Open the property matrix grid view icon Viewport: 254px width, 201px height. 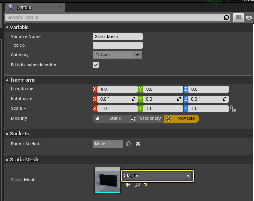coord(238,18)
